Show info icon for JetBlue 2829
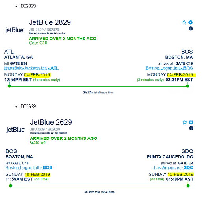This screenshot has height=197, width=202. (x=191, y=28)
